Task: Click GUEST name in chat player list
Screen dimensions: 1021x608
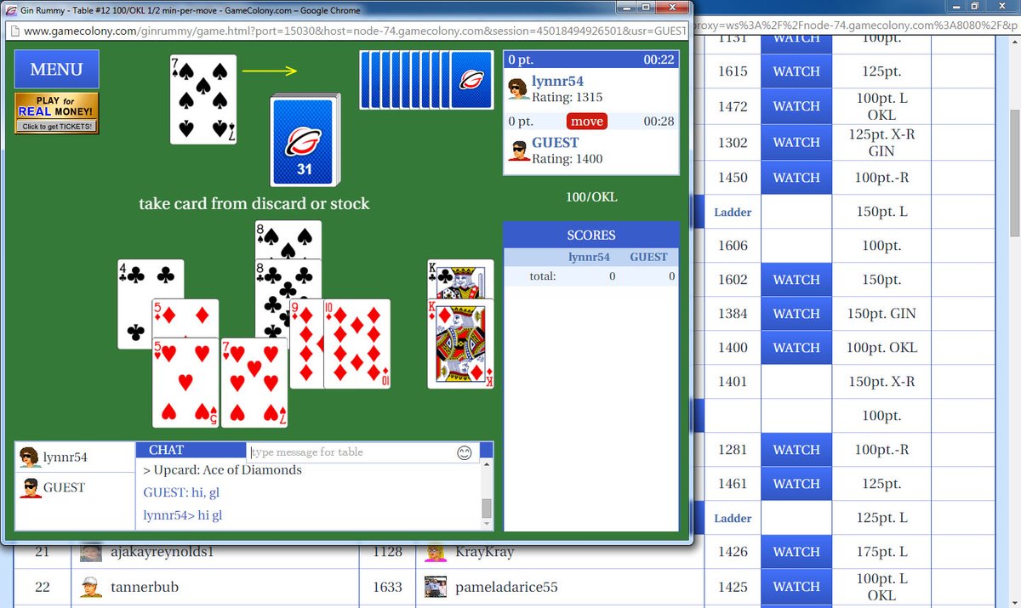Action: [65, 487]
